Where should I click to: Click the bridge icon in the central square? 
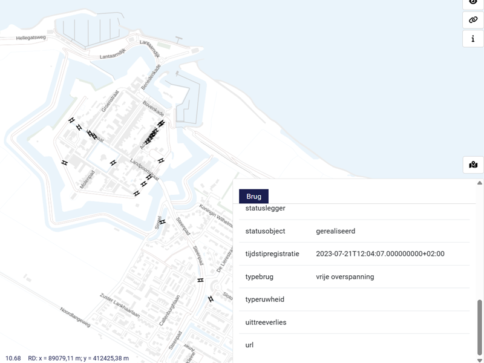coord(113,163)
